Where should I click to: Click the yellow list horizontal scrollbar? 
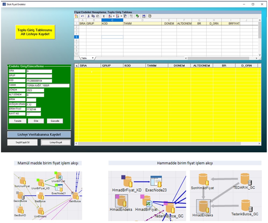(166, 144)
